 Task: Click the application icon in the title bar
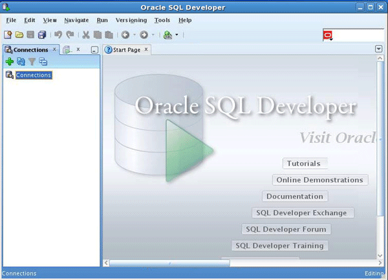(x=6, y=7)
